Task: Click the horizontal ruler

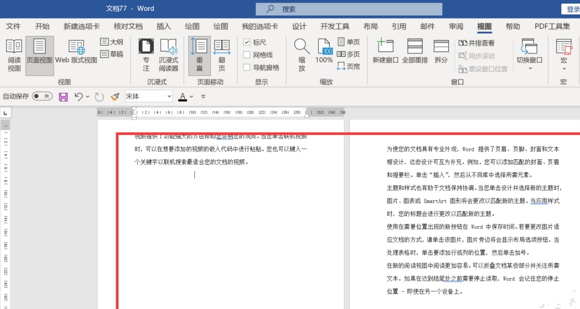Action: pos(221,112)
